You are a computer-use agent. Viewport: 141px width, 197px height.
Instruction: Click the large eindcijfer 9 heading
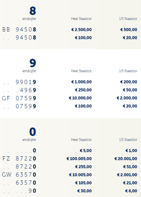pos(33,63)
